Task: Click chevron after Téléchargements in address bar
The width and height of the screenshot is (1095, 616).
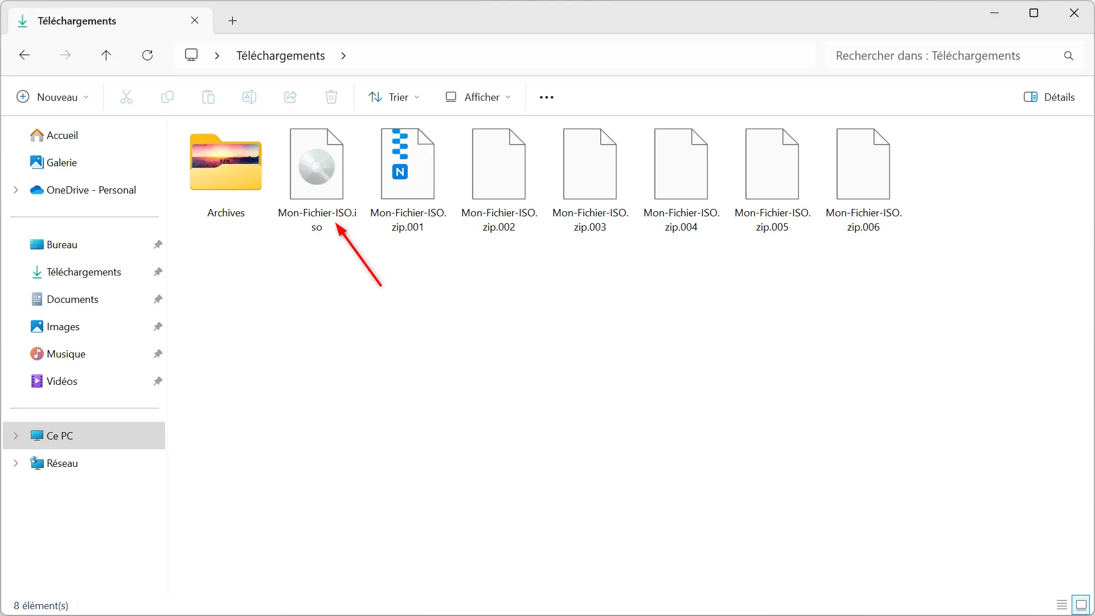Action: (343, 56)
